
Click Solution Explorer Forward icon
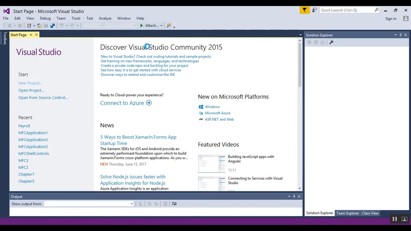pyautogui.click(x=316, y=42)
